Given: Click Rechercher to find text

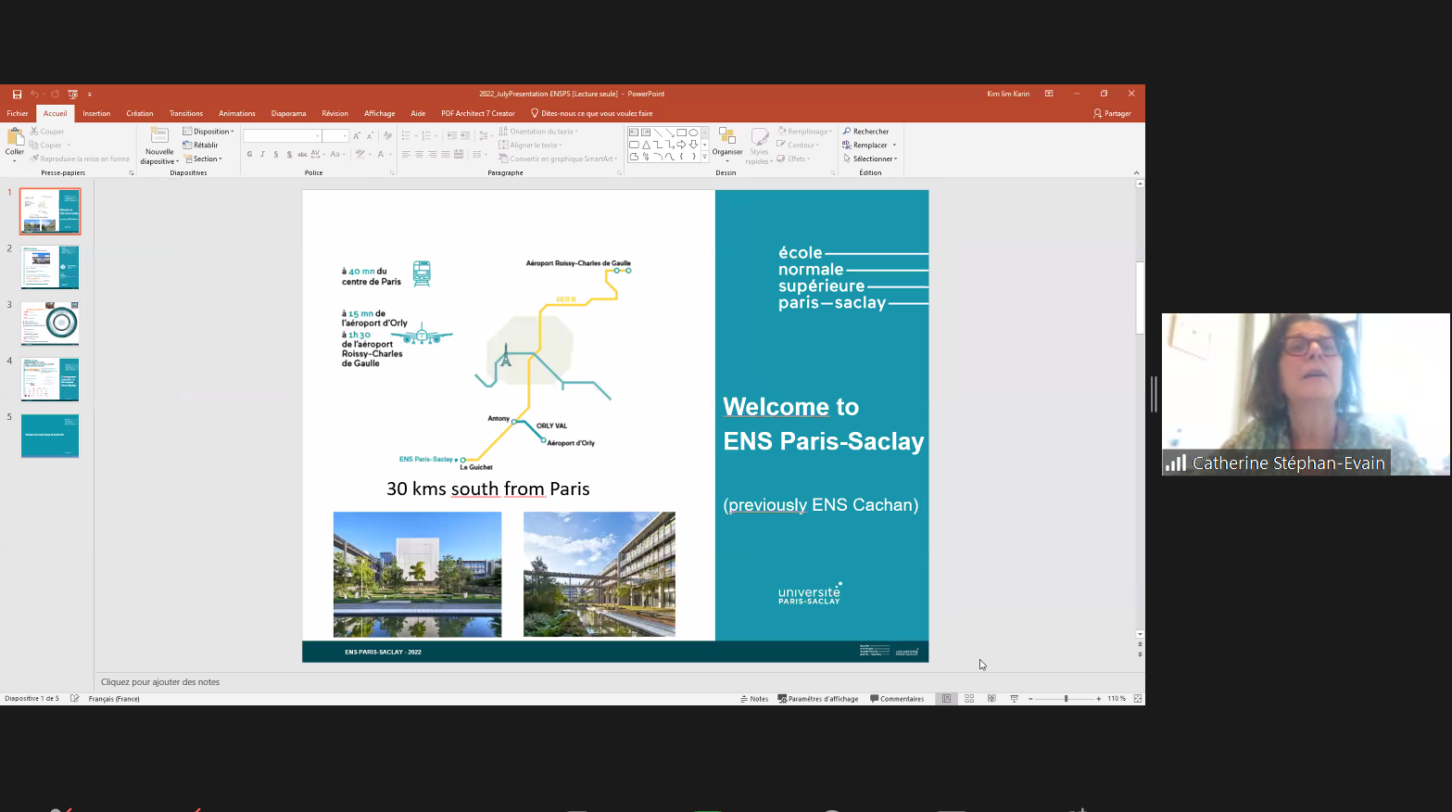Looking at the screenshot, I should (x=865, y=132).
